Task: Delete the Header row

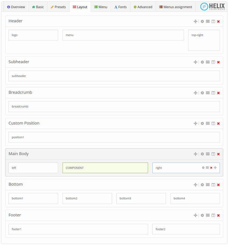Action: (x=219, y=22)
